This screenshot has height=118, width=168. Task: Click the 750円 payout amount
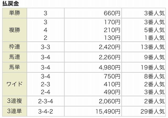[x=112, y=76]
